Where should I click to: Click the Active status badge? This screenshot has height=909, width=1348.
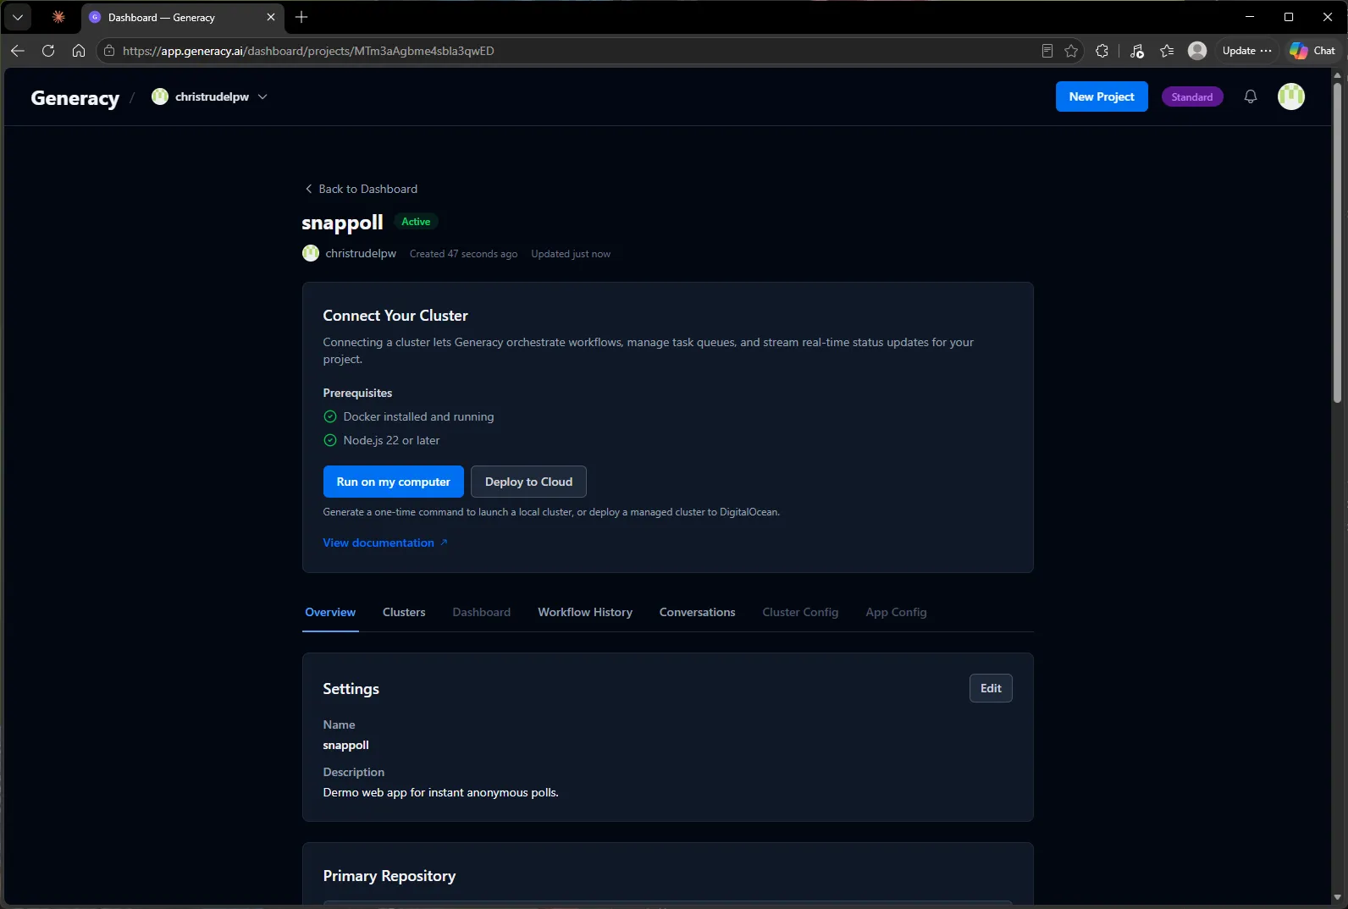point(416,222)
